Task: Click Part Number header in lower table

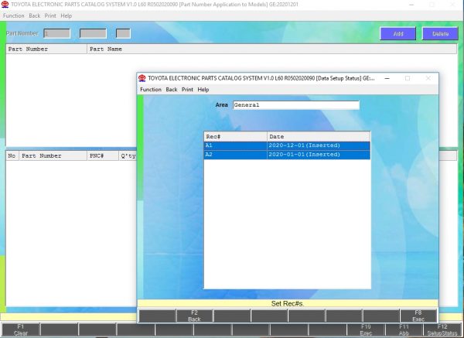Action: pyautogui.click(x=53, y=155)
